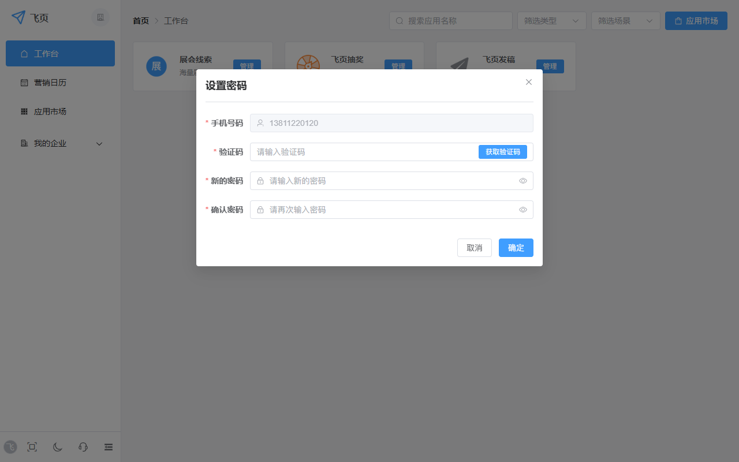Select the 工作台 sidebar icon

(23, 53)
